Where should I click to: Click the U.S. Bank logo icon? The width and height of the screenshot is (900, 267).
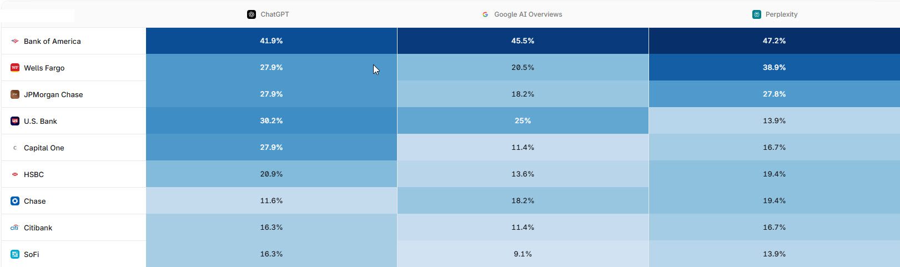point(15,121)
